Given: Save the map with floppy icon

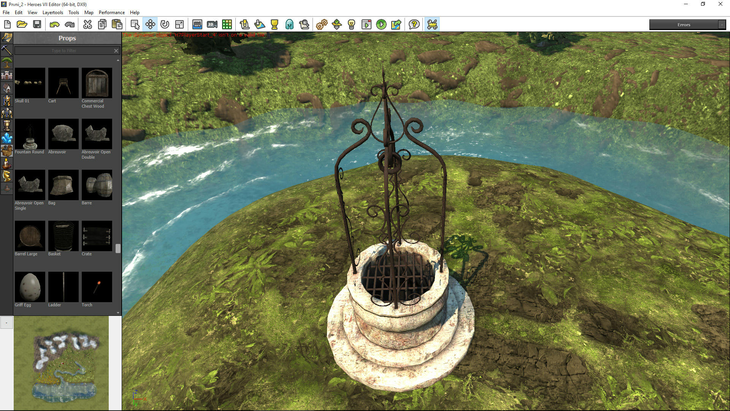Looking at the screenshot, I should pos(37,25).
